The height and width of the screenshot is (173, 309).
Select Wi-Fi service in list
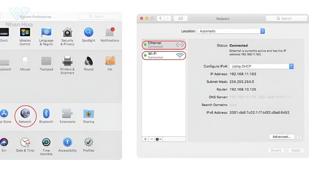pyautogui.click(x=164, y=55)
